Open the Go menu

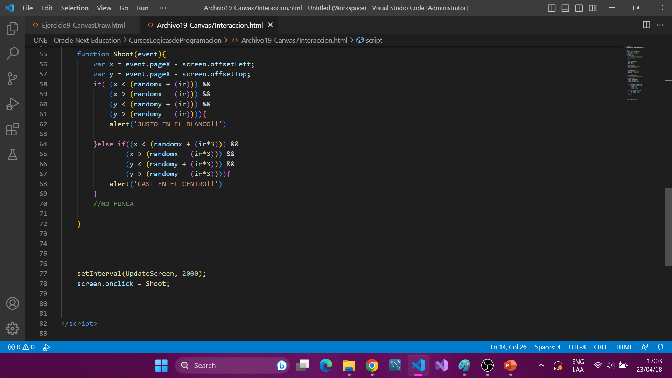tap(124, 8)
